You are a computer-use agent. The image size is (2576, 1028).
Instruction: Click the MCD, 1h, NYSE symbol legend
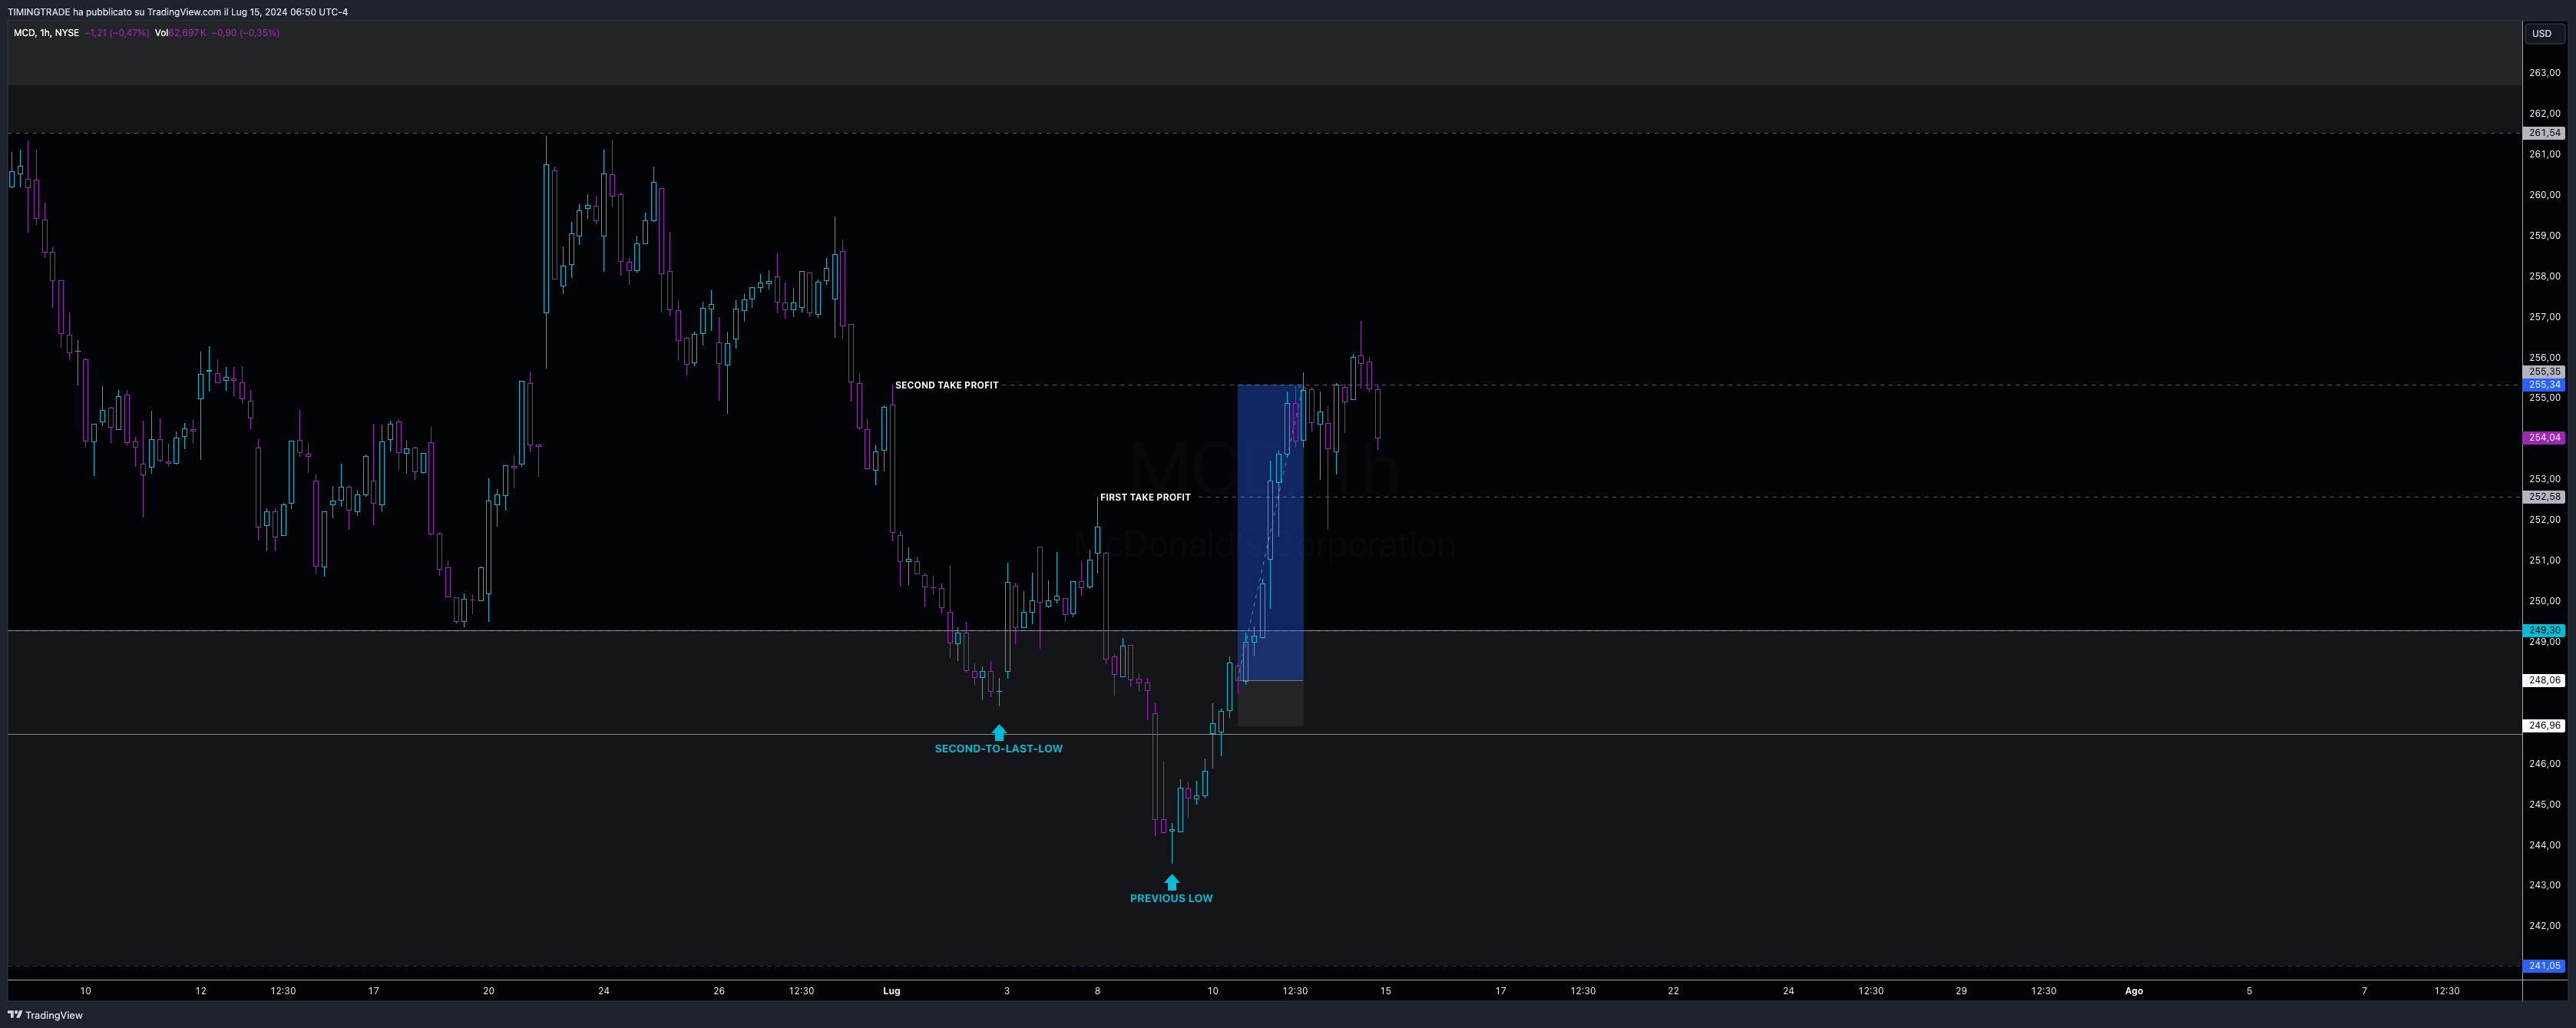tap(46, 33)
